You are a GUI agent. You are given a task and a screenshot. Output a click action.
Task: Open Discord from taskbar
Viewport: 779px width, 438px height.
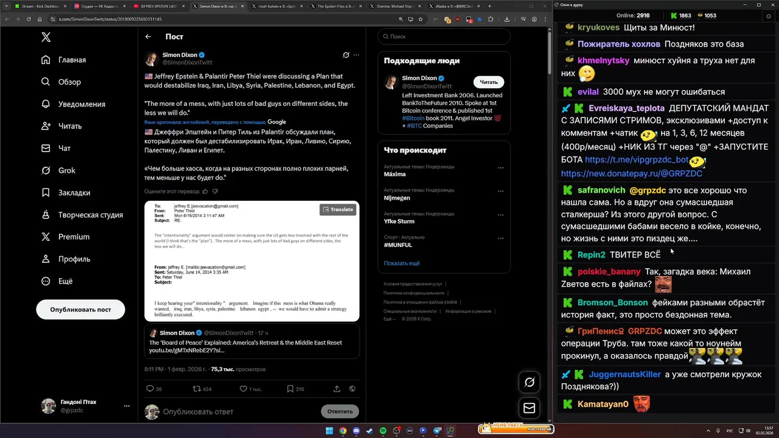point(356,431)
